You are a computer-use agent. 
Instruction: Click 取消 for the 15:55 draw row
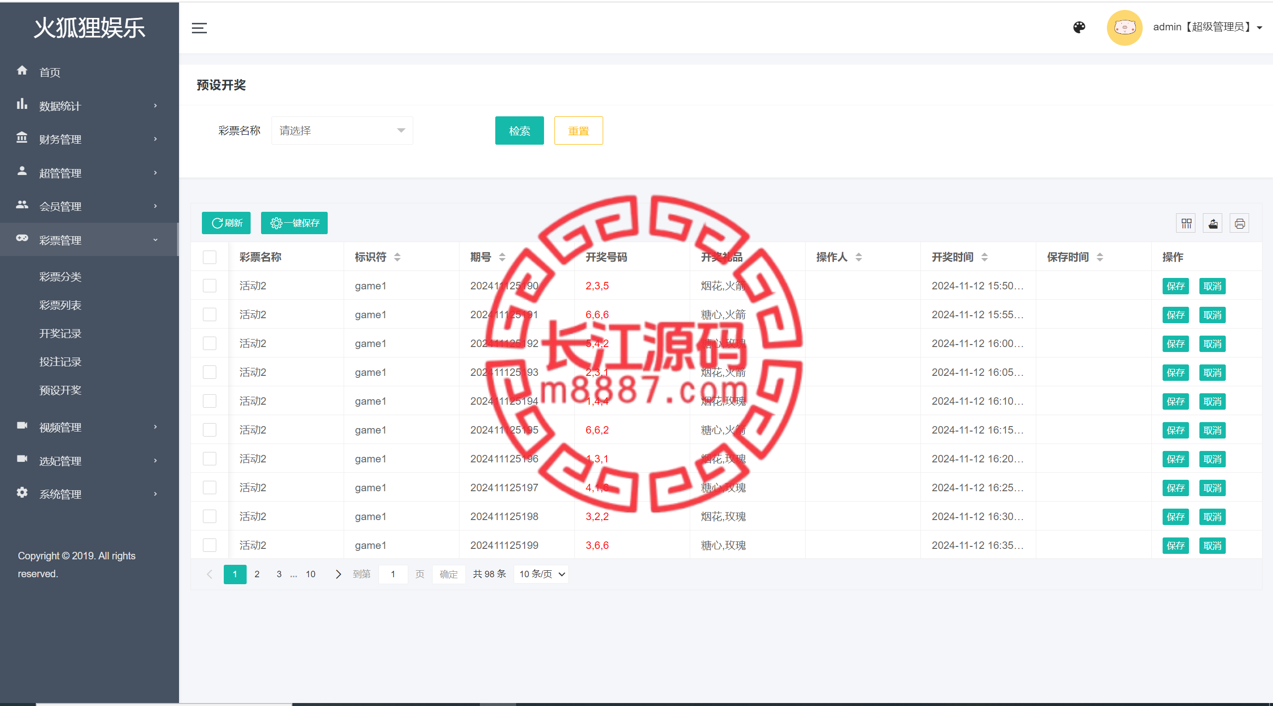(x=1212, y=315)
